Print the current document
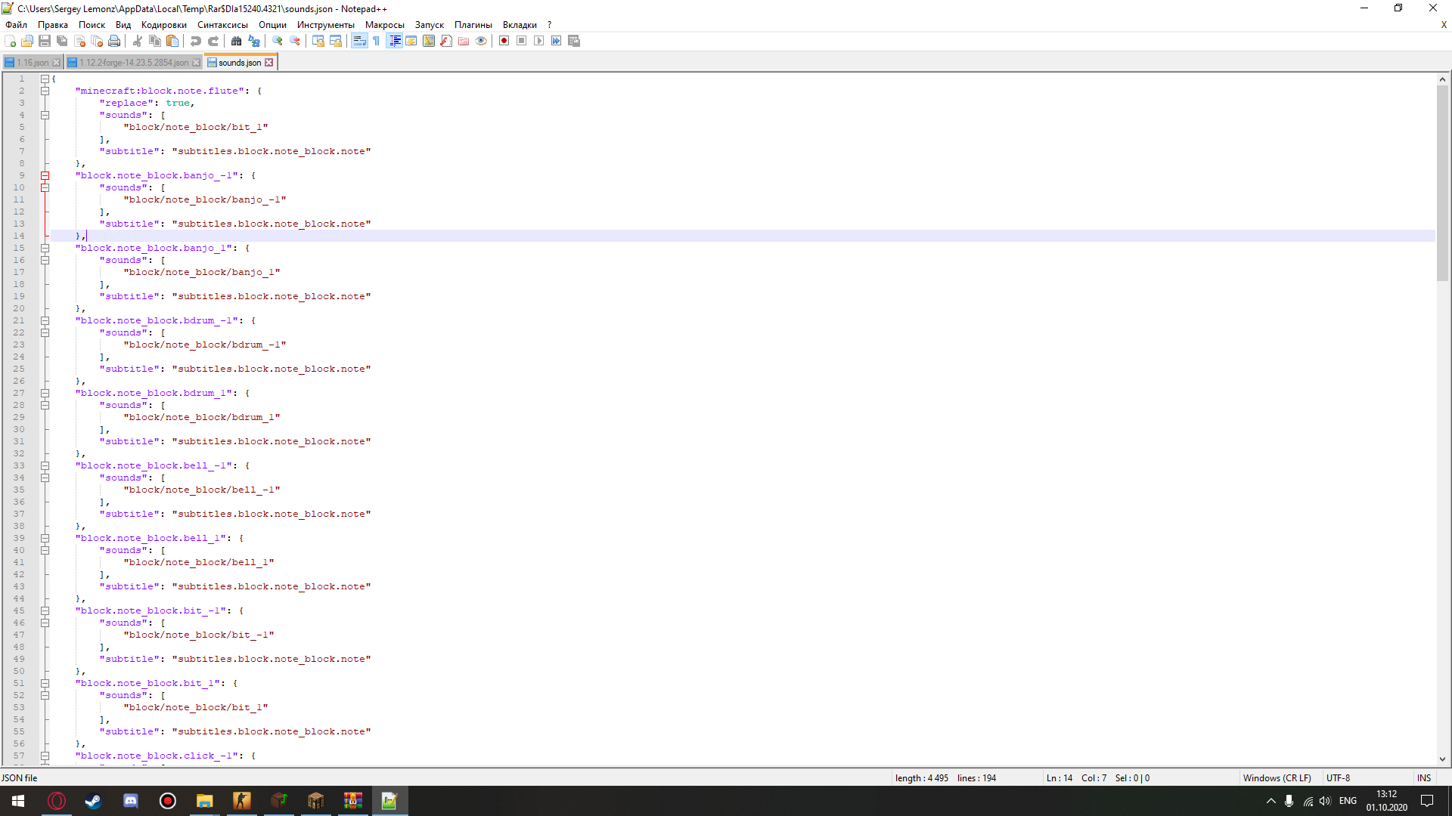The height and width of the screenshot is (816, 1452). click(114, 41)
